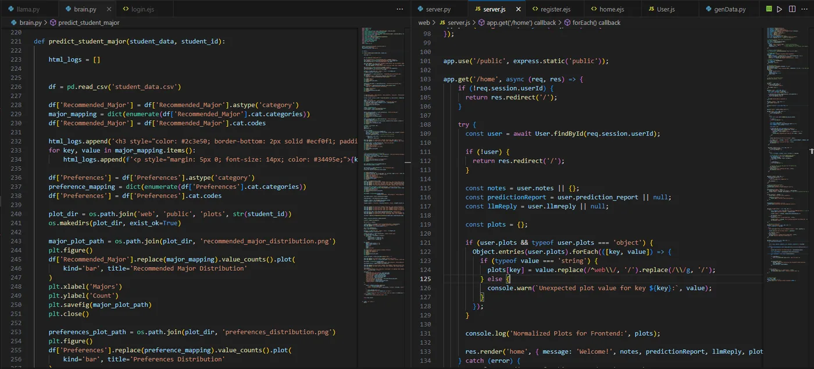Click Python icon on genData.py tab
The image size is (814, 369).
click(x=709, y=9)
